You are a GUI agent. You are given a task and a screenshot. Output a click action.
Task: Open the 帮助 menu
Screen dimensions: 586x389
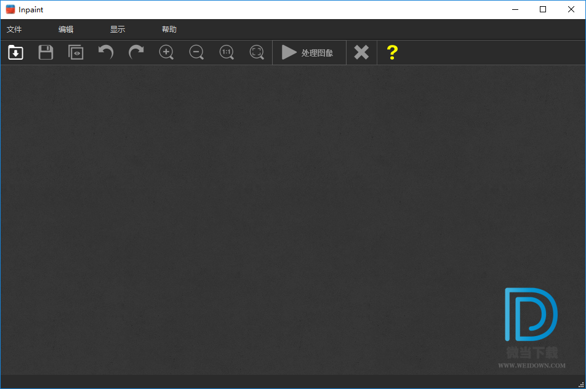(x=169, y=29)
